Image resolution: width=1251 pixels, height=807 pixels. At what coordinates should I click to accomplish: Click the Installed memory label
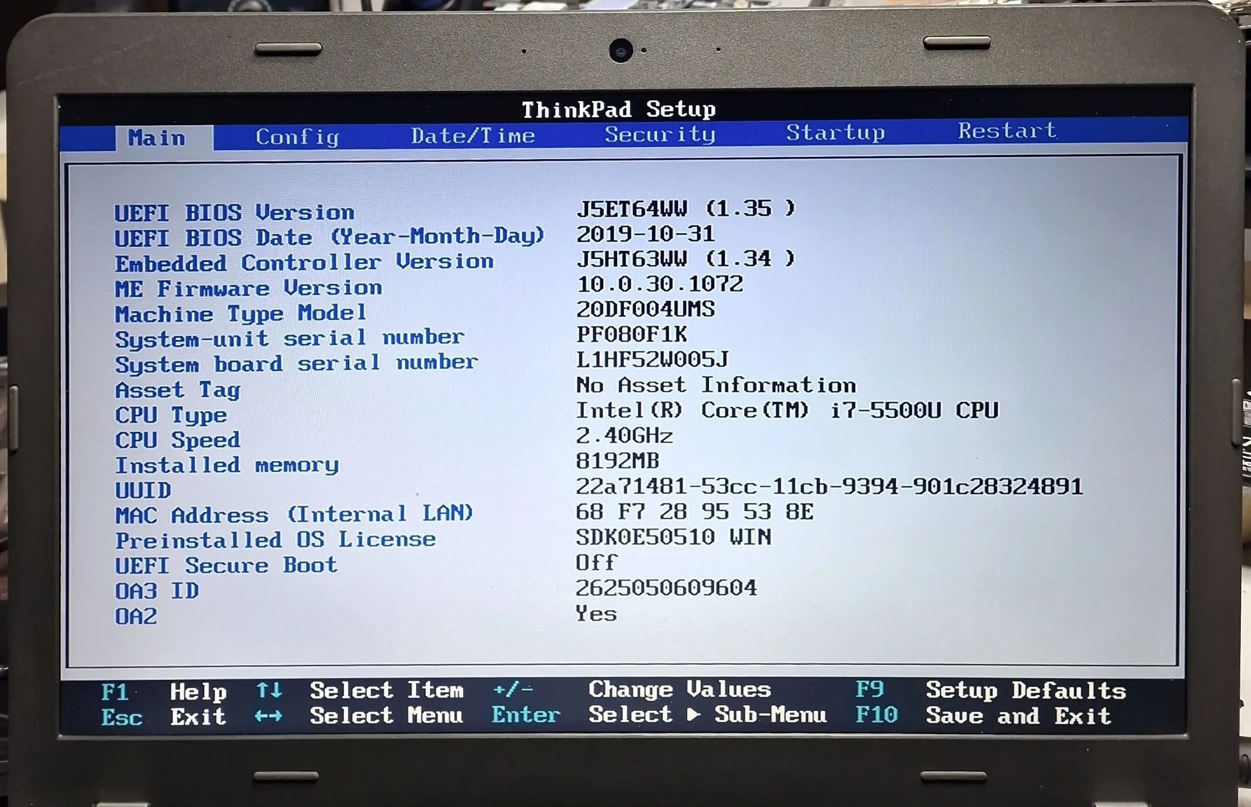tap(227, 466)
